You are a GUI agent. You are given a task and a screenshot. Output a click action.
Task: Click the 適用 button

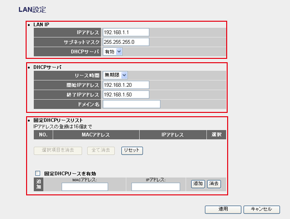click(x=223, y=209)
